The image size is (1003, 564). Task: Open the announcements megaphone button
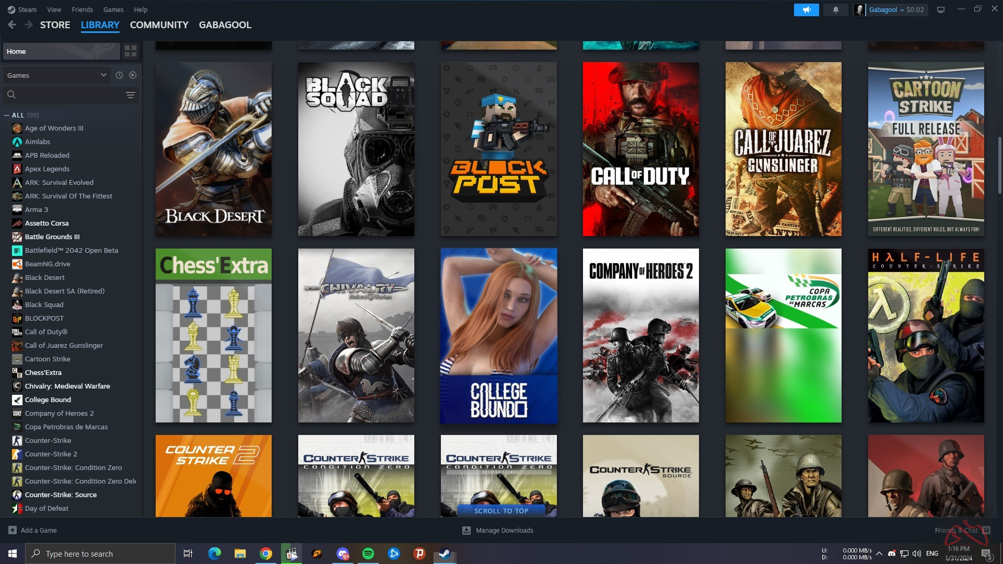pyautogui.click(x=806, y=9)
